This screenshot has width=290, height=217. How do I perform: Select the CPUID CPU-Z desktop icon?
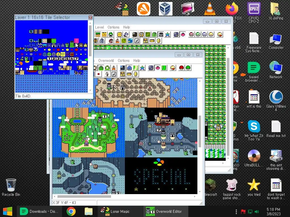pos(254,12)
